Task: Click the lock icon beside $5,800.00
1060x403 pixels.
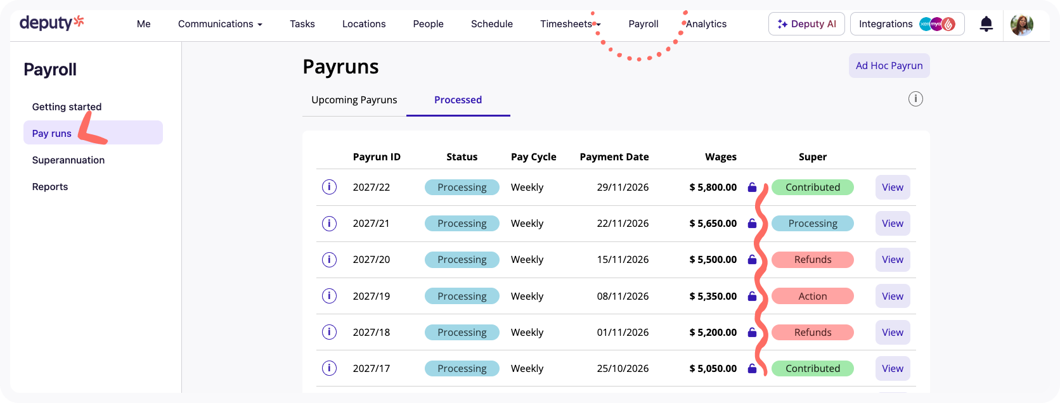Action: (x=752, y=187)
